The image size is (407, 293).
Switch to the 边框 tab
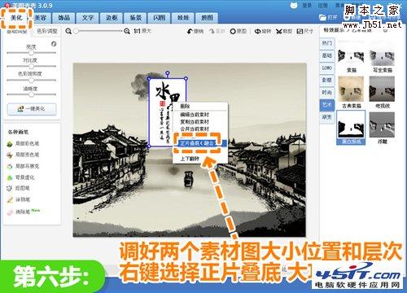pyautogui.click(x=112, y=18)
